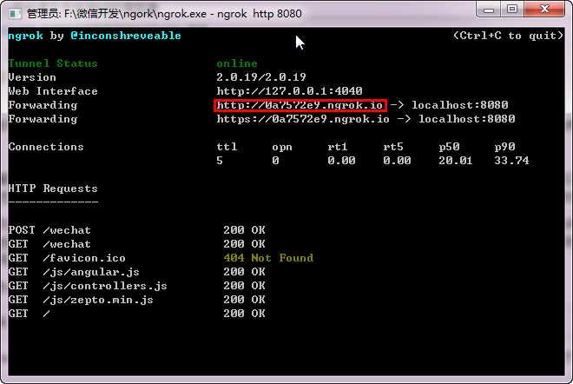Click the 'GET /js/angular.js' request line

[x=74, y=272]
